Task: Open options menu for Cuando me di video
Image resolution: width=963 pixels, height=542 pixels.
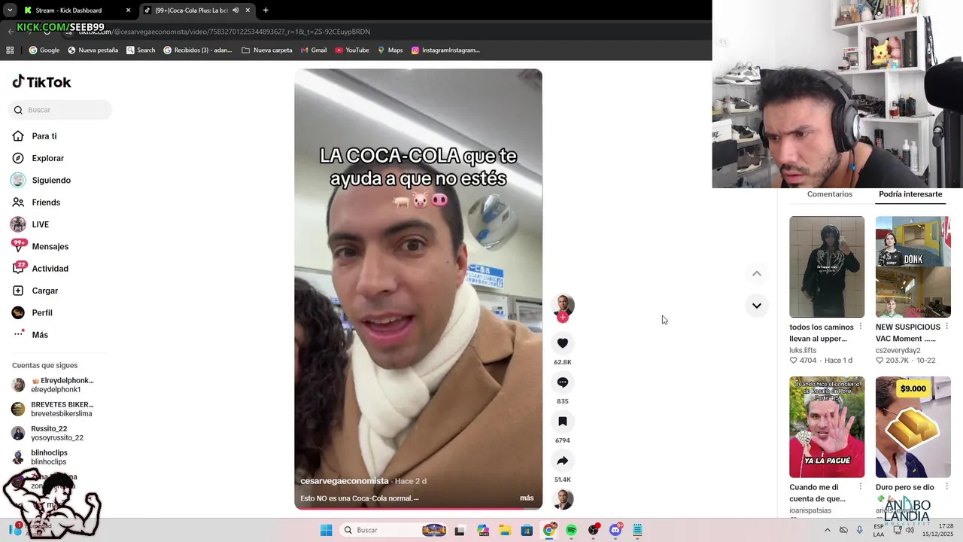Action: click(861, 487)
